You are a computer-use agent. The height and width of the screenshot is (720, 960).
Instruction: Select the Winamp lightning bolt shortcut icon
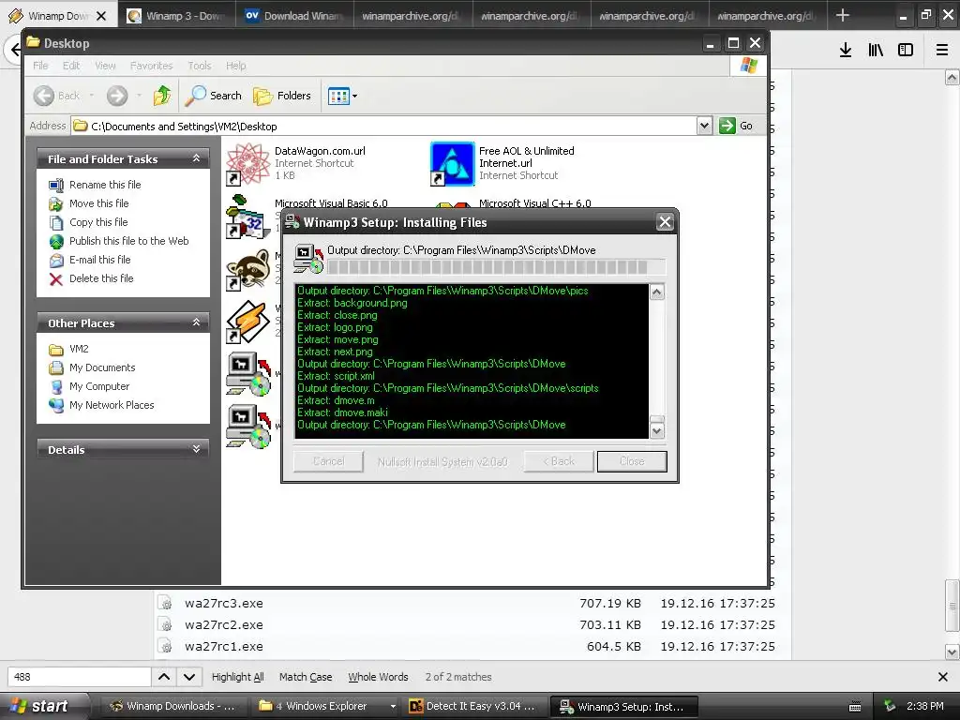[247, 322]
